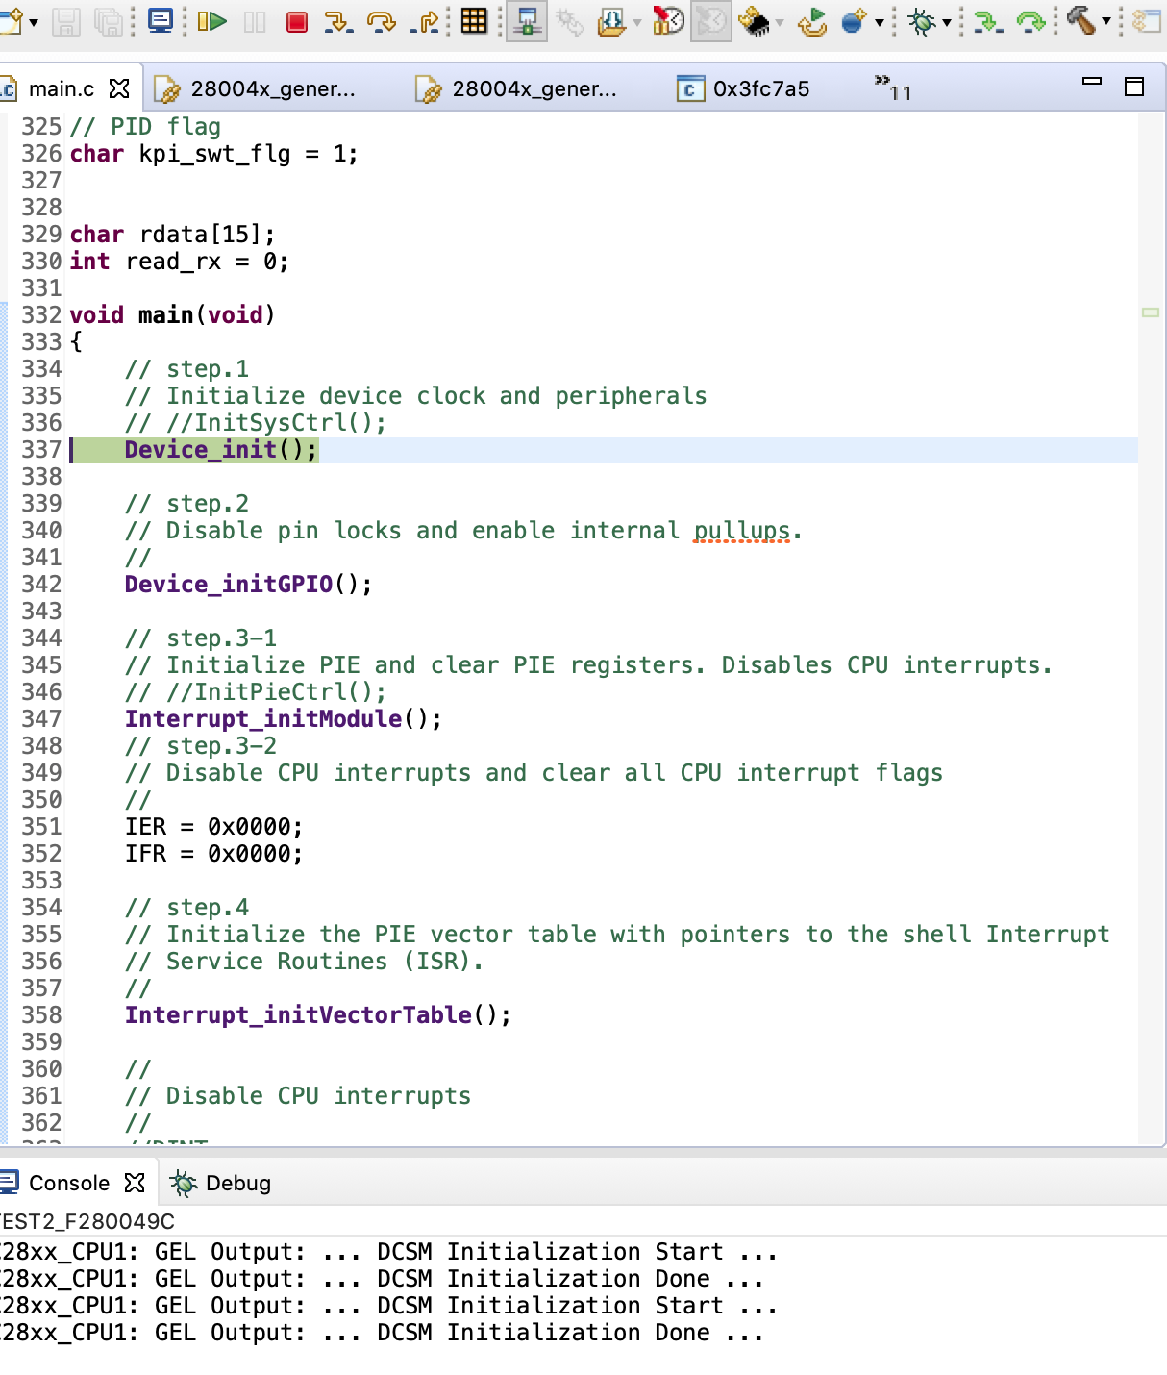Click line number 351 in the gutter
The image size is (1167, 1375).
[x=41, y=826]
